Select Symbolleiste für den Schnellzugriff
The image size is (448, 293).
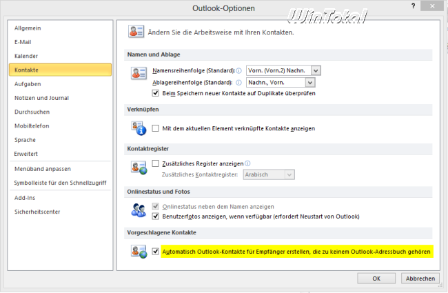click(60, 183)
